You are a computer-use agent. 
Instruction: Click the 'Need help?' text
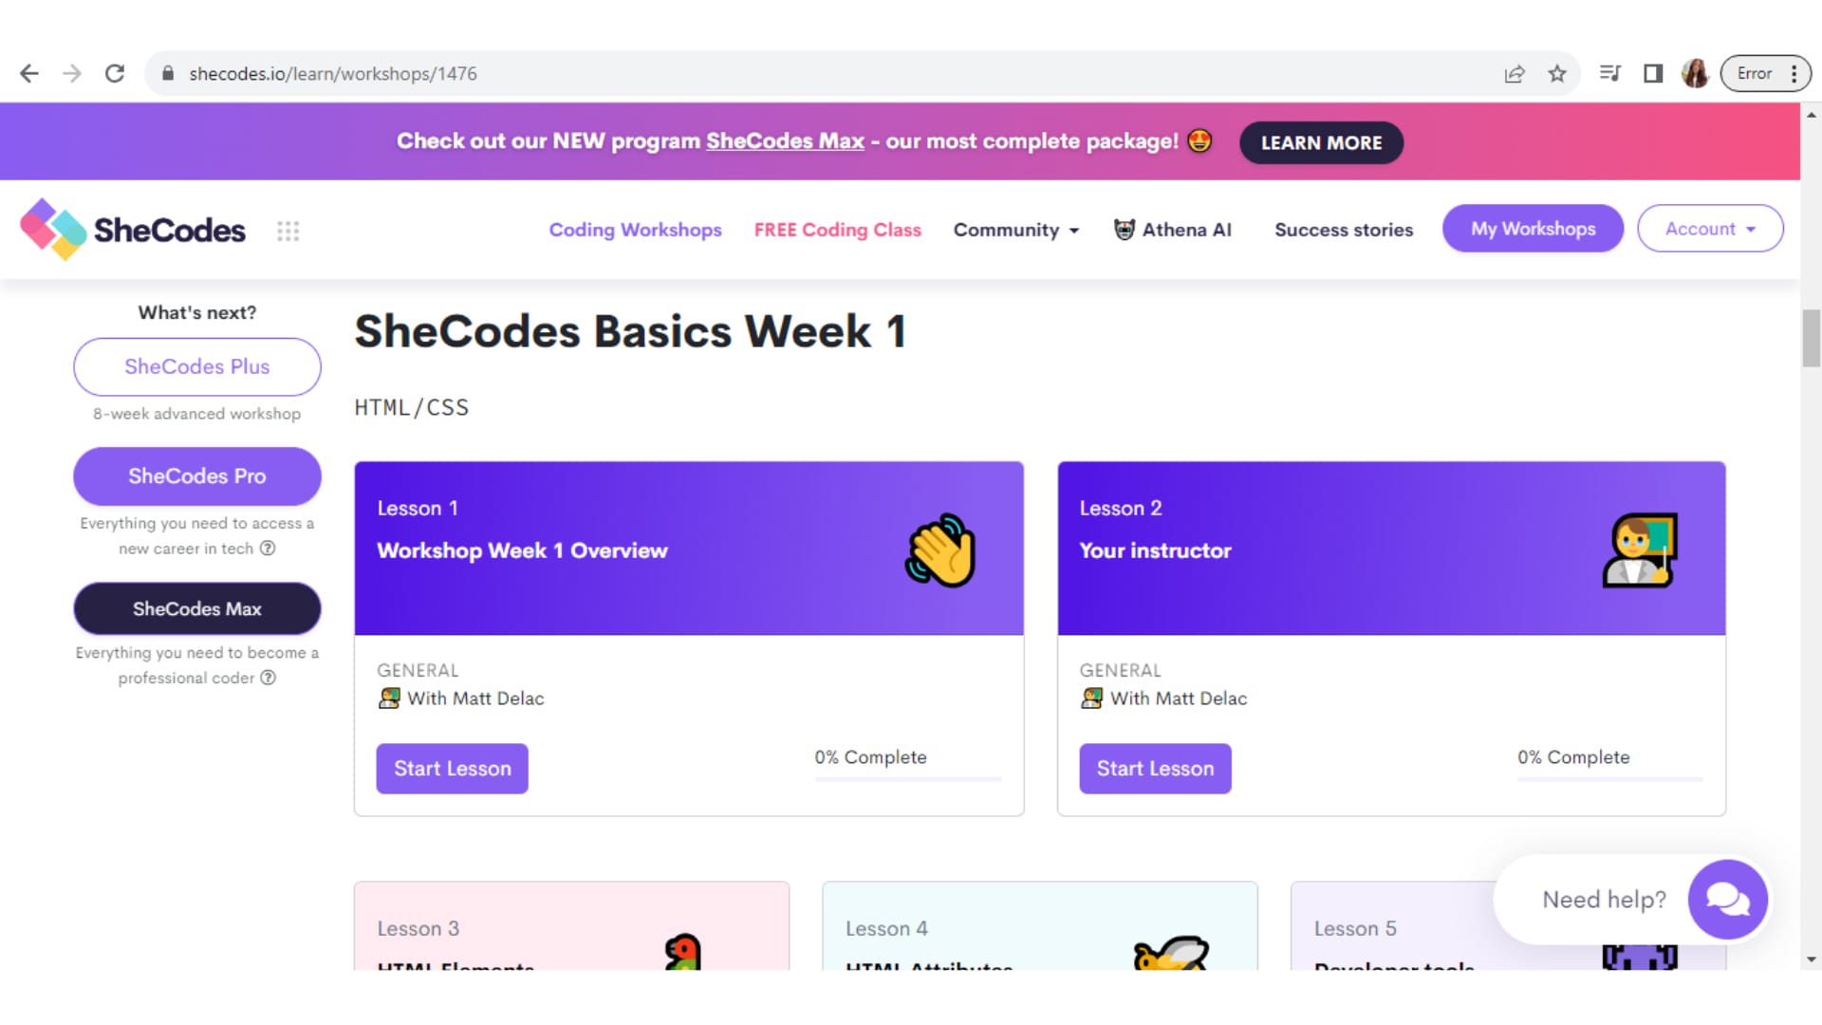[x=1604, y=899]
